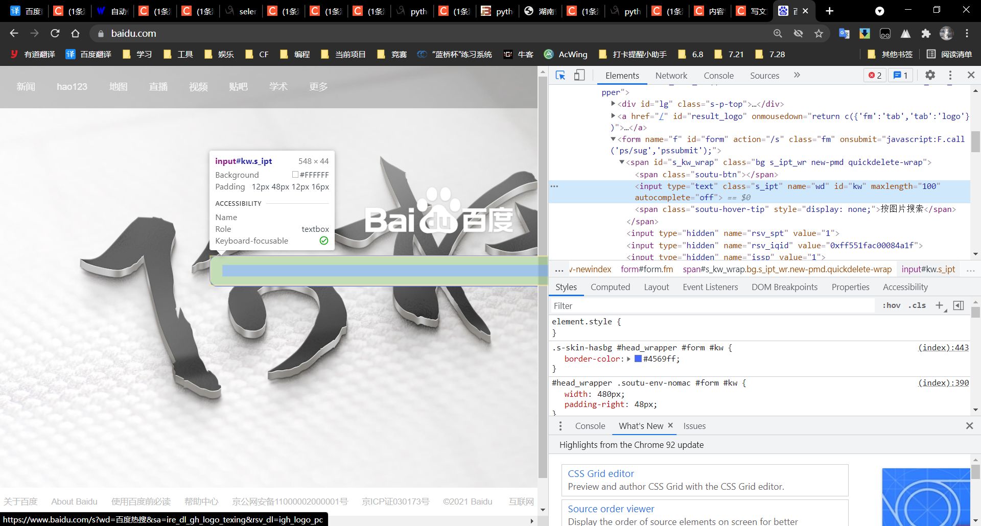Go back in browser history
The height and width of the screenshot is (526, 981).
click(14, 33)
